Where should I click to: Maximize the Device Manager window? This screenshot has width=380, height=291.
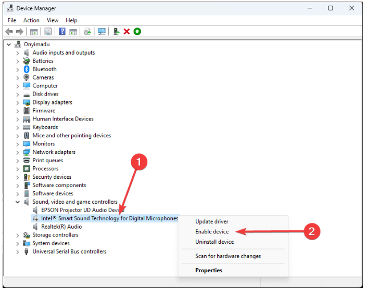[x=331, y=8]
